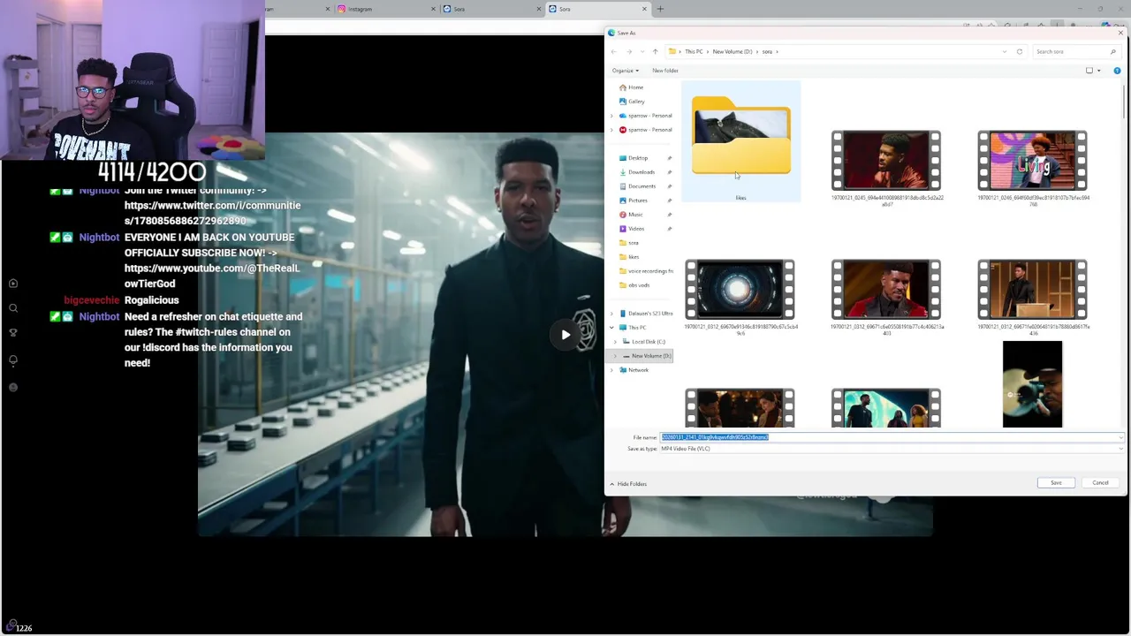Click the bell notifications icon in left sidebar

pyautogui.click(x=13, y=360)
